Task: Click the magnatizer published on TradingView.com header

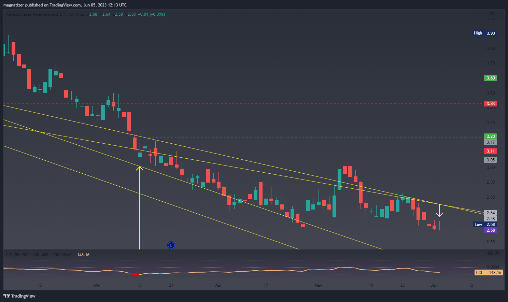Action: pyautogui.click(x=65, y=5)
